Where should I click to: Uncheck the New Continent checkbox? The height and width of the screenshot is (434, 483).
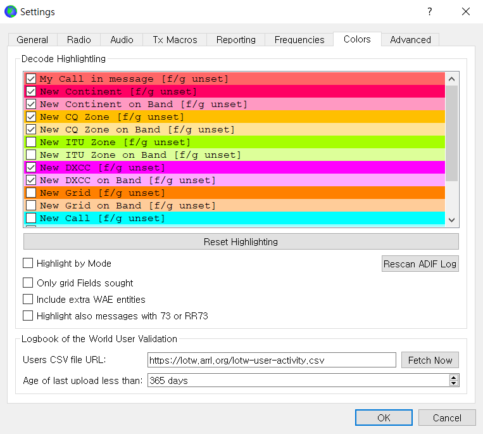31,91
